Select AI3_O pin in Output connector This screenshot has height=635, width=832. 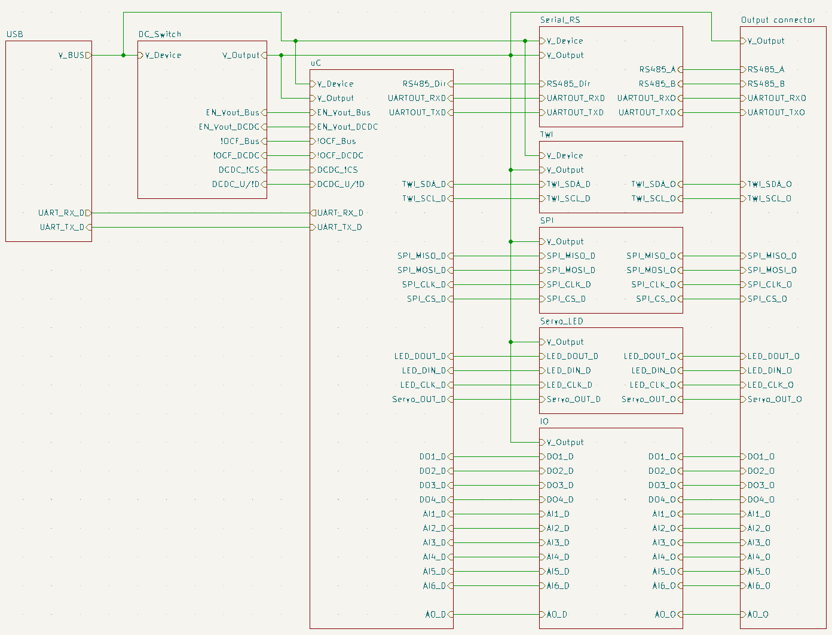click(x=755, y=542)
